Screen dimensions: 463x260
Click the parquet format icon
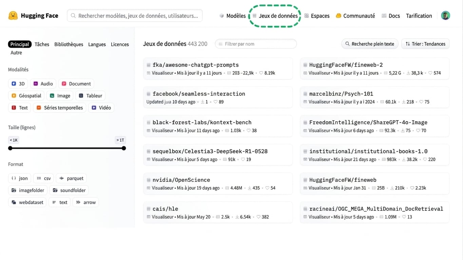[x=62, y=178]
